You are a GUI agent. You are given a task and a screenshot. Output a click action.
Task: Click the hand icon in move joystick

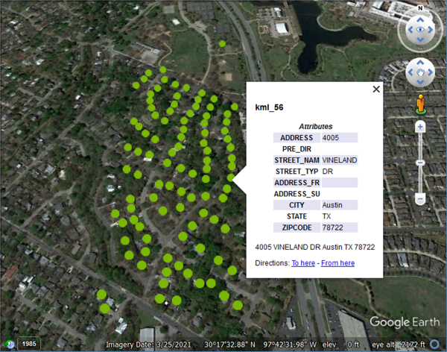pos(420,73)
